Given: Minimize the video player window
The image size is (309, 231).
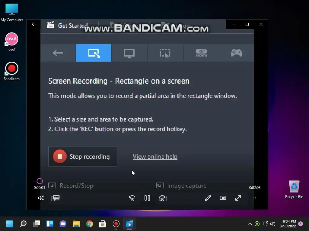Looking at the screenshot, I should coord(233,24).
